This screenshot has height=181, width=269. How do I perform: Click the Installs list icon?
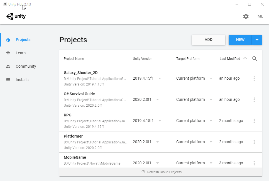click(x=8, y=80)
